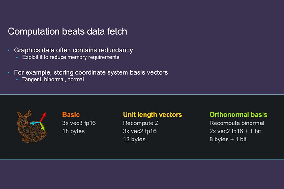Select the '2x vec2 fp16 + 1 bit' text
This screenshot has height=189, width=284.
[x=235, y=131]
